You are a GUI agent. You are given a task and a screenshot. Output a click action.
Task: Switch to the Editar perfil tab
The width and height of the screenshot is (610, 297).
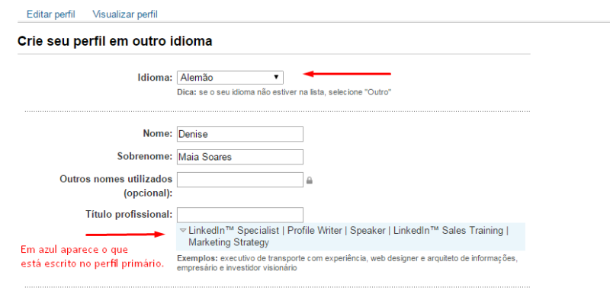point(50,14)
